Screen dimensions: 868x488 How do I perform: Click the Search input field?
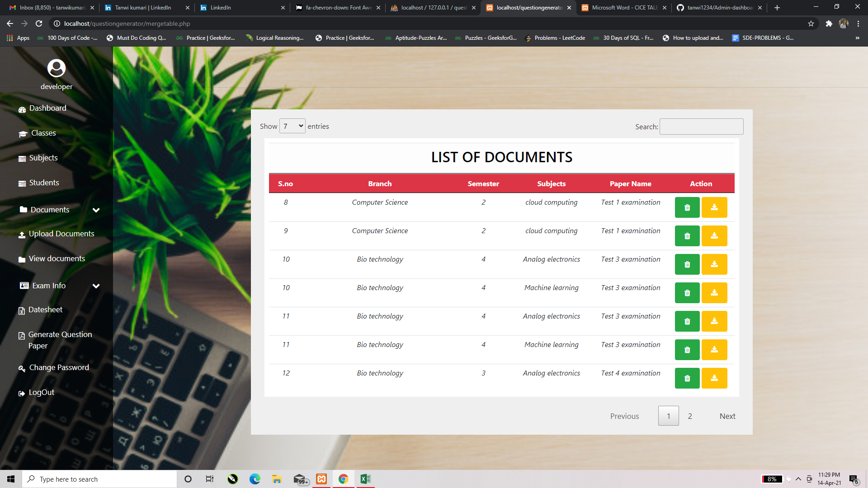point(701,127)
